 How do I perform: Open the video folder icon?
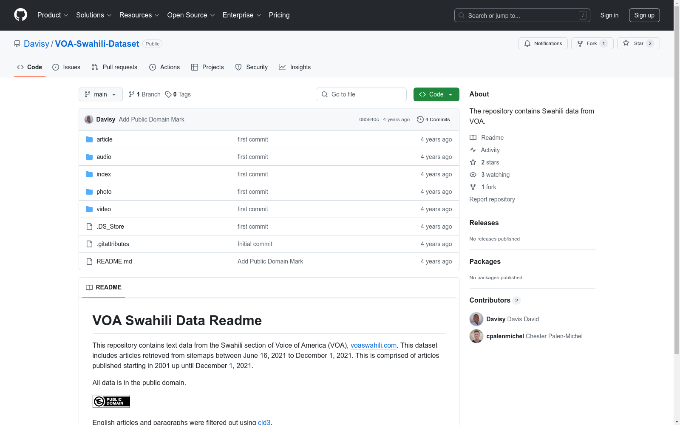89,209
